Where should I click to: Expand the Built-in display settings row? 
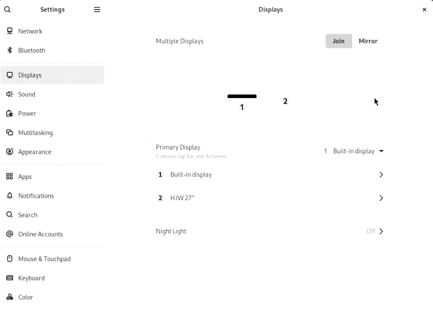pos(270,175)
